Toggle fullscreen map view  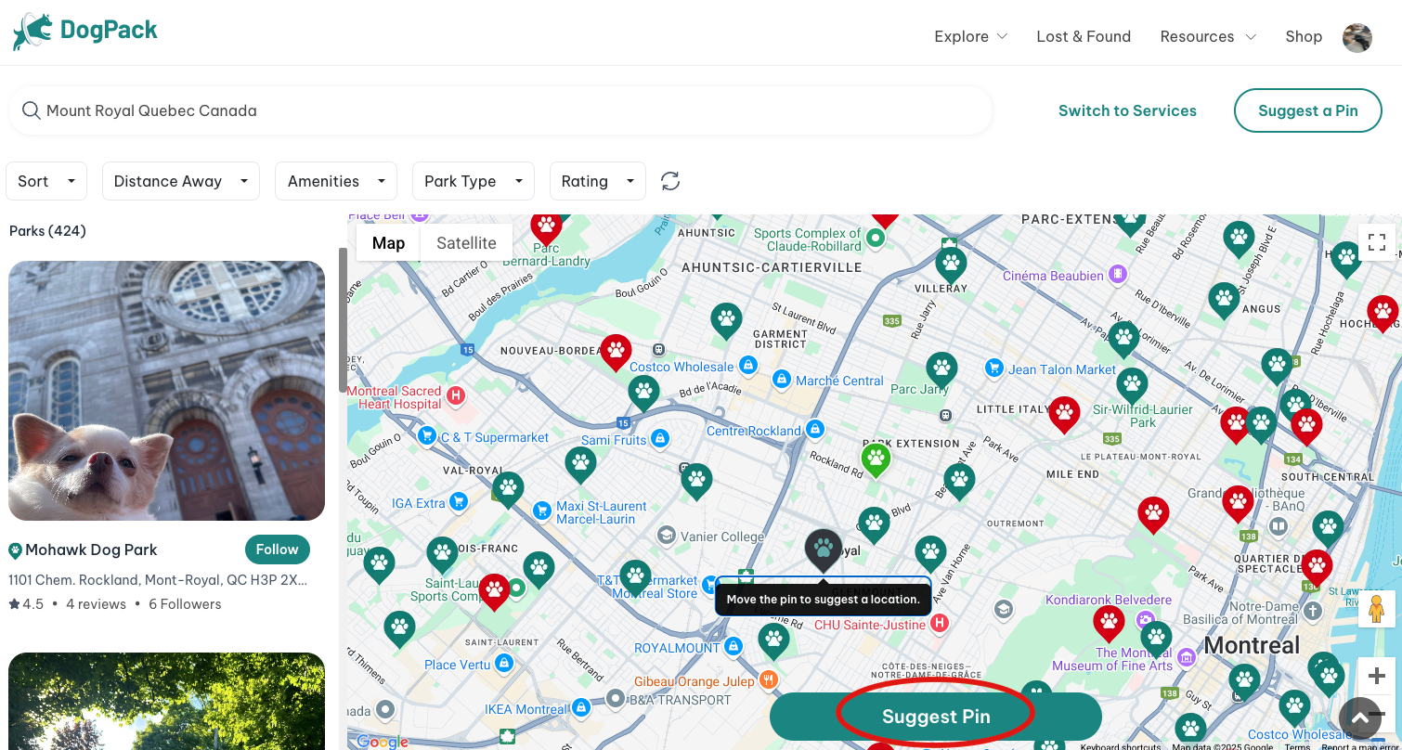pyautogui.click(x=1376, y=242)
